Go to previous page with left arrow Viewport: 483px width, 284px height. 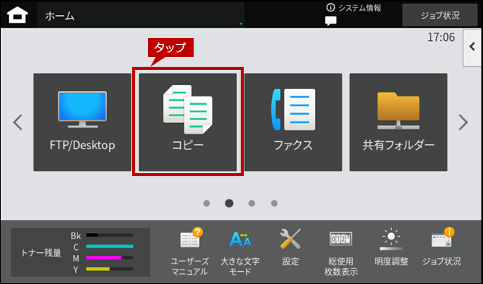17,122
